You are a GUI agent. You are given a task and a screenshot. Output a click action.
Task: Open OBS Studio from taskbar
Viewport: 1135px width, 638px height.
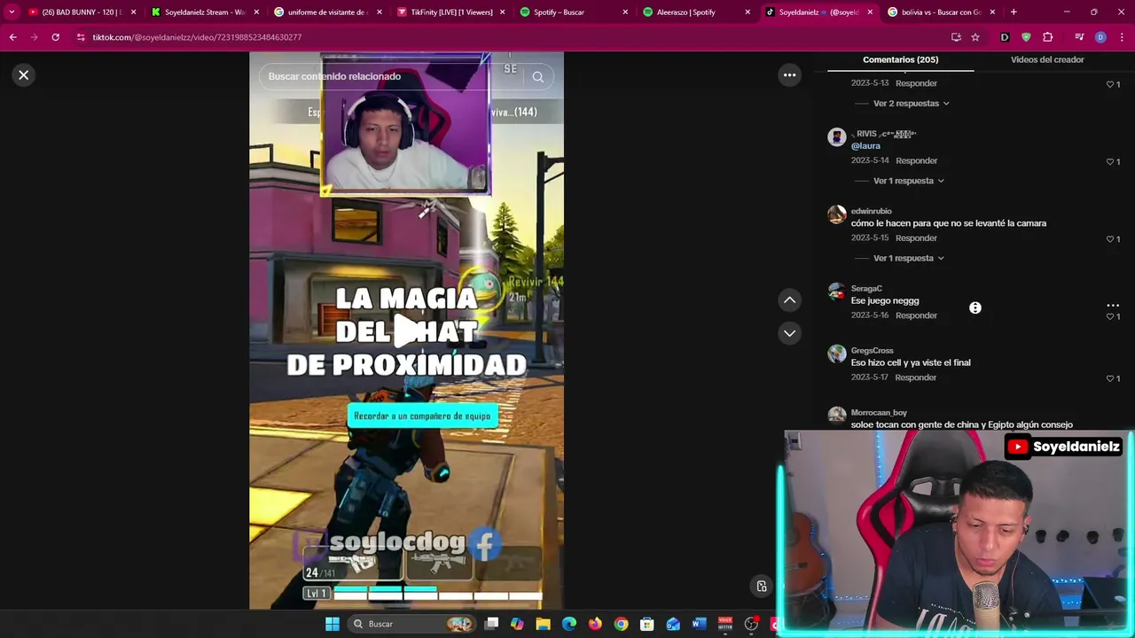click(751, 624)
